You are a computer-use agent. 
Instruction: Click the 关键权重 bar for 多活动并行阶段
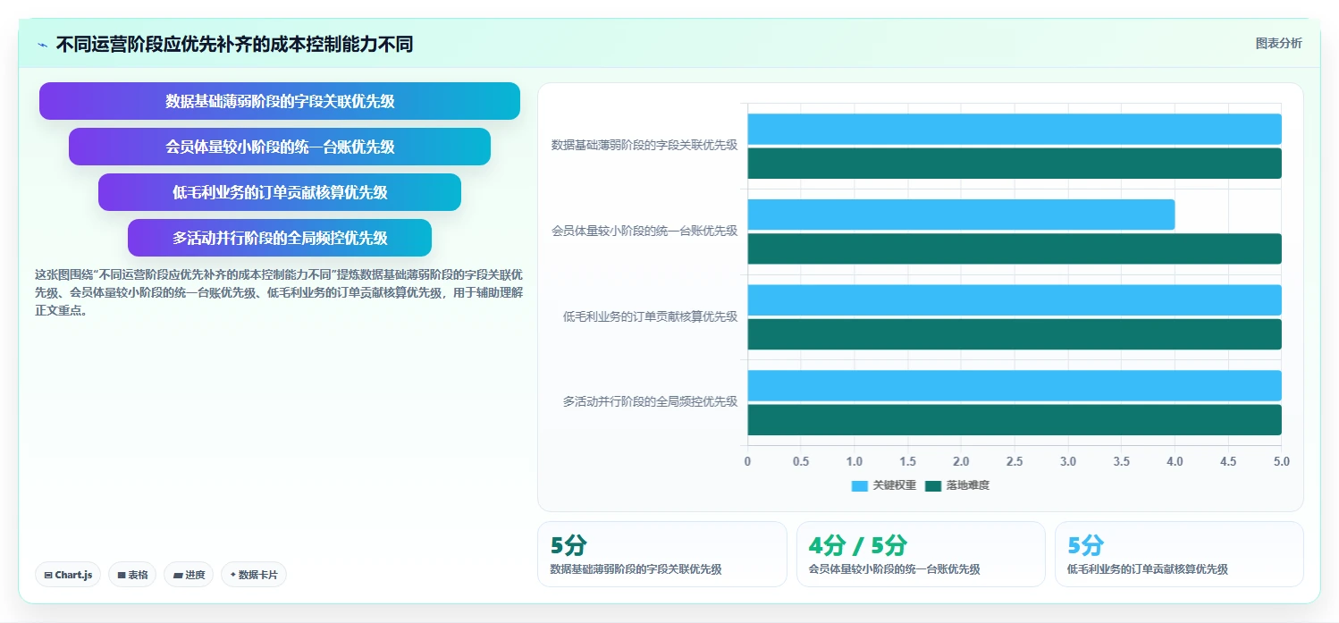pos(1015,385)
